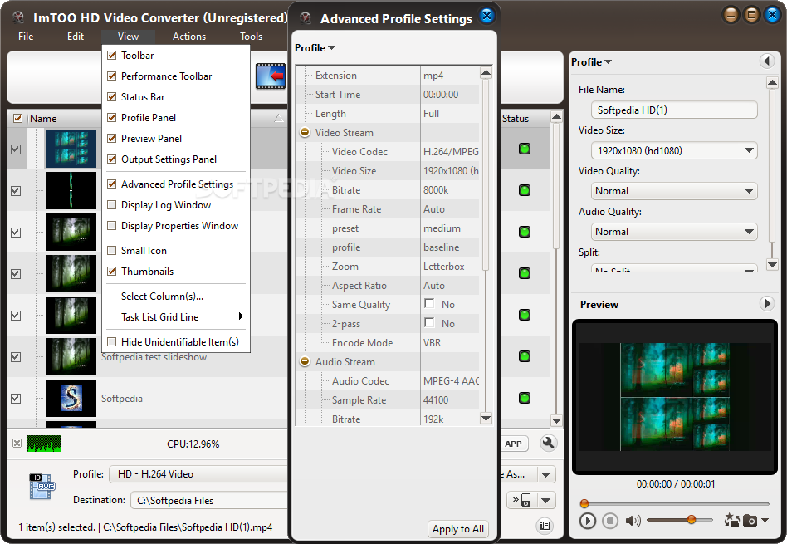This screenshot has height=544, width=787.
Task: Open Profile dropdown in Advanced Profile Settings
Action: (x=315, y=47)
